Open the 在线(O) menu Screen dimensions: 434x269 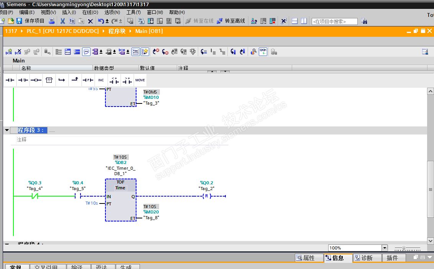[x=90, y=12]
